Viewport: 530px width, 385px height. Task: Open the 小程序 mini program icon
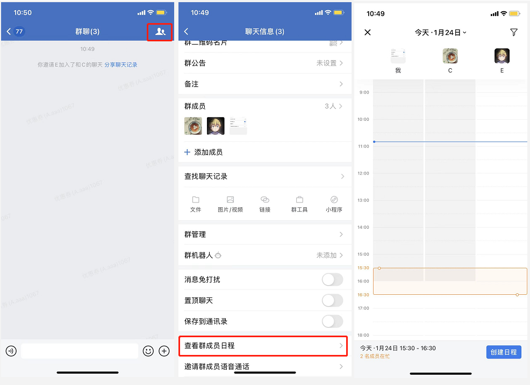click(334, 200)
